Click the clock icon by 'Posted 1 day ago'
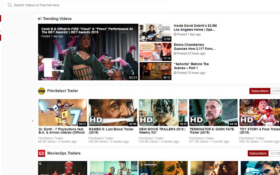Viewport: 280px width, 175px height. coord(175,34)
